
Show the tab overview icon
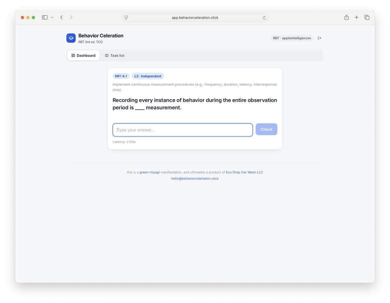367,17
